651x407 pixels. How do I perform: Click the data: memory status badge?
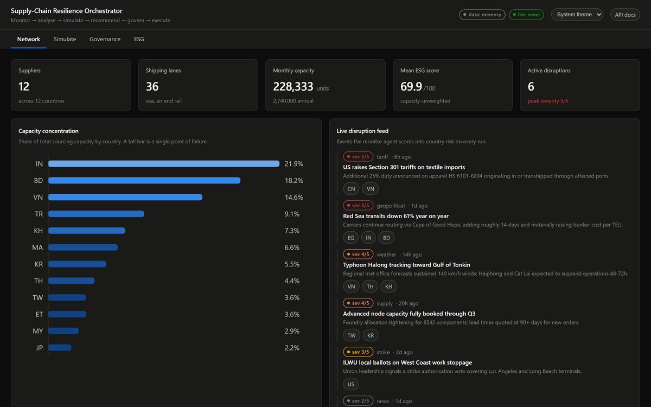click(482, 15)
